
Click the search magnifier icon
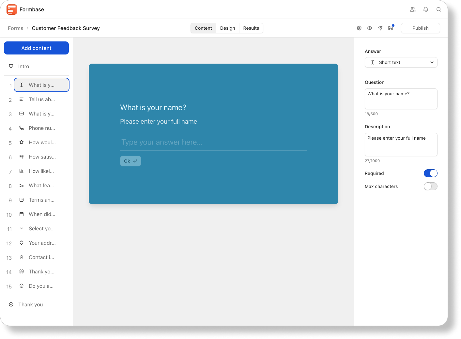click(x=439, y=9)
